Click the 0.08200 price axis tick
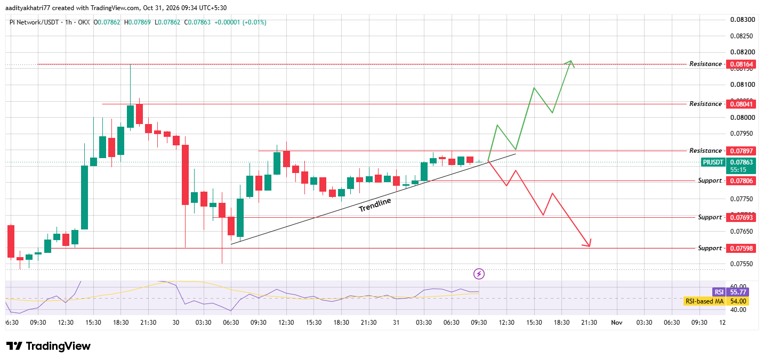764x362 pixels. [742, 52]
